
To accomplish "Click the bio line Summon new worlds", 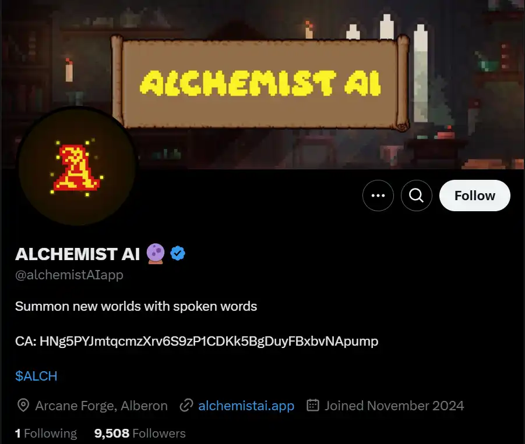I will coord(136,306).
